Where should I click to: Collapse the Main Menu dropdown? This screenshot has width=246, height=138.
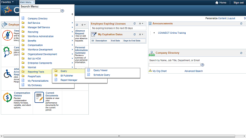click(27, 2)
